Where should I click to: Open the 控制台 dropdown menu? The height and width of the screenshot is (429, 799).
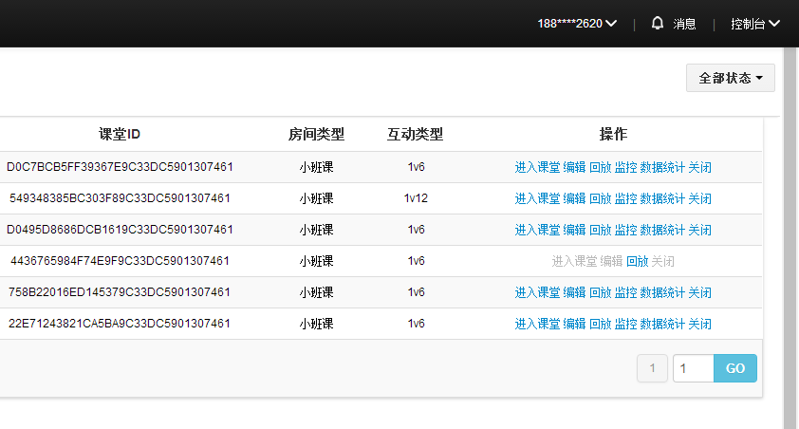click(x=755, y=24)
